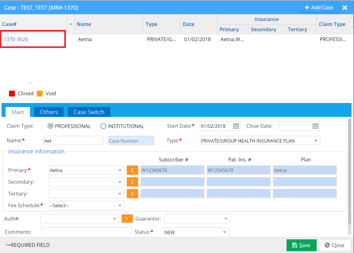
Task: Open the Start Date calendar picker
Action: click(x=236, y=126)
